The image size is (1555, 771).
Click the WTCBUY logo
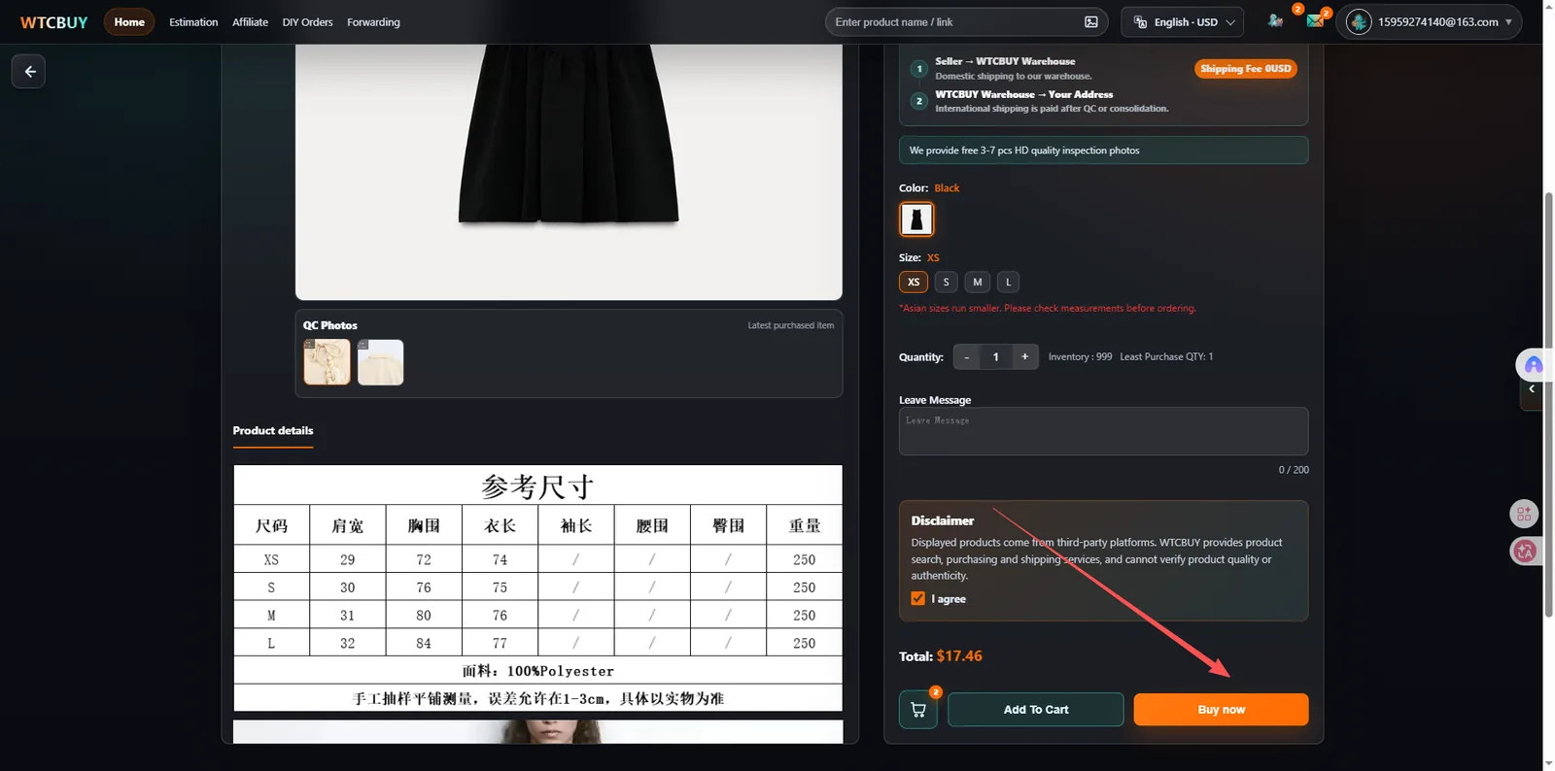pos(54,22)
